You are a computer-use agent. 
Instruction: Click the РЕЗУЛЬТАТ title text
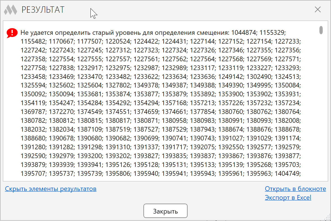[43, 10]
